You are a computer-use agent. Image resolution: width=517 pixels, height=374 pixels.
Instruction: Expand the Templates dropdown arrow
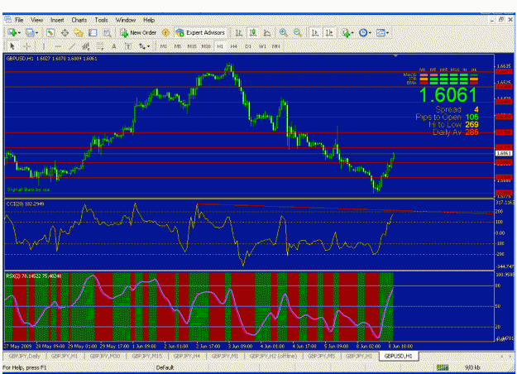point(387,33)
